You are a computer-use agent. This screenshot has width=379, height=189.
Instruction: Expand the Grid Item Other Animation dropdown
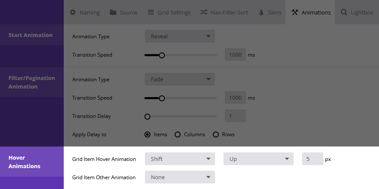[x=180, y=178]
